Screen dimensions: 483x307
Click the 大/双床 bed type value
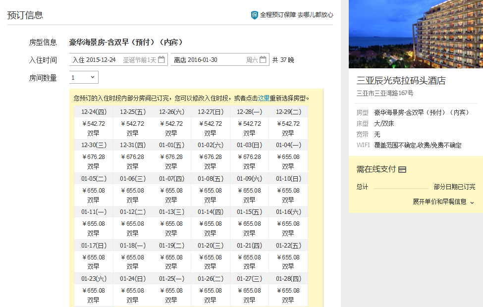[384, 123]
